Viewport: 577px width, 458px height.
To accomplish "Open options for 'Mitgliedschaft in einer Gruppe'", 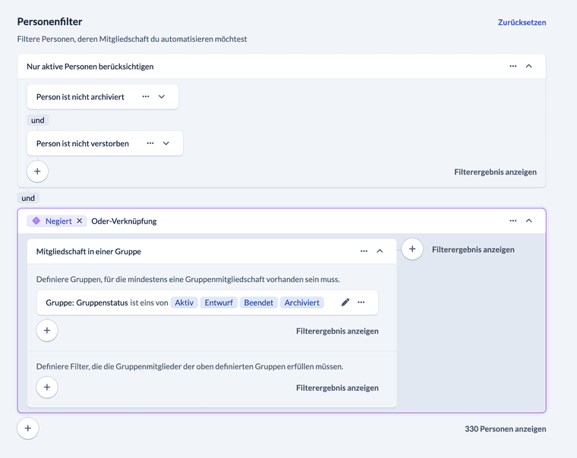I will point(364,251).
